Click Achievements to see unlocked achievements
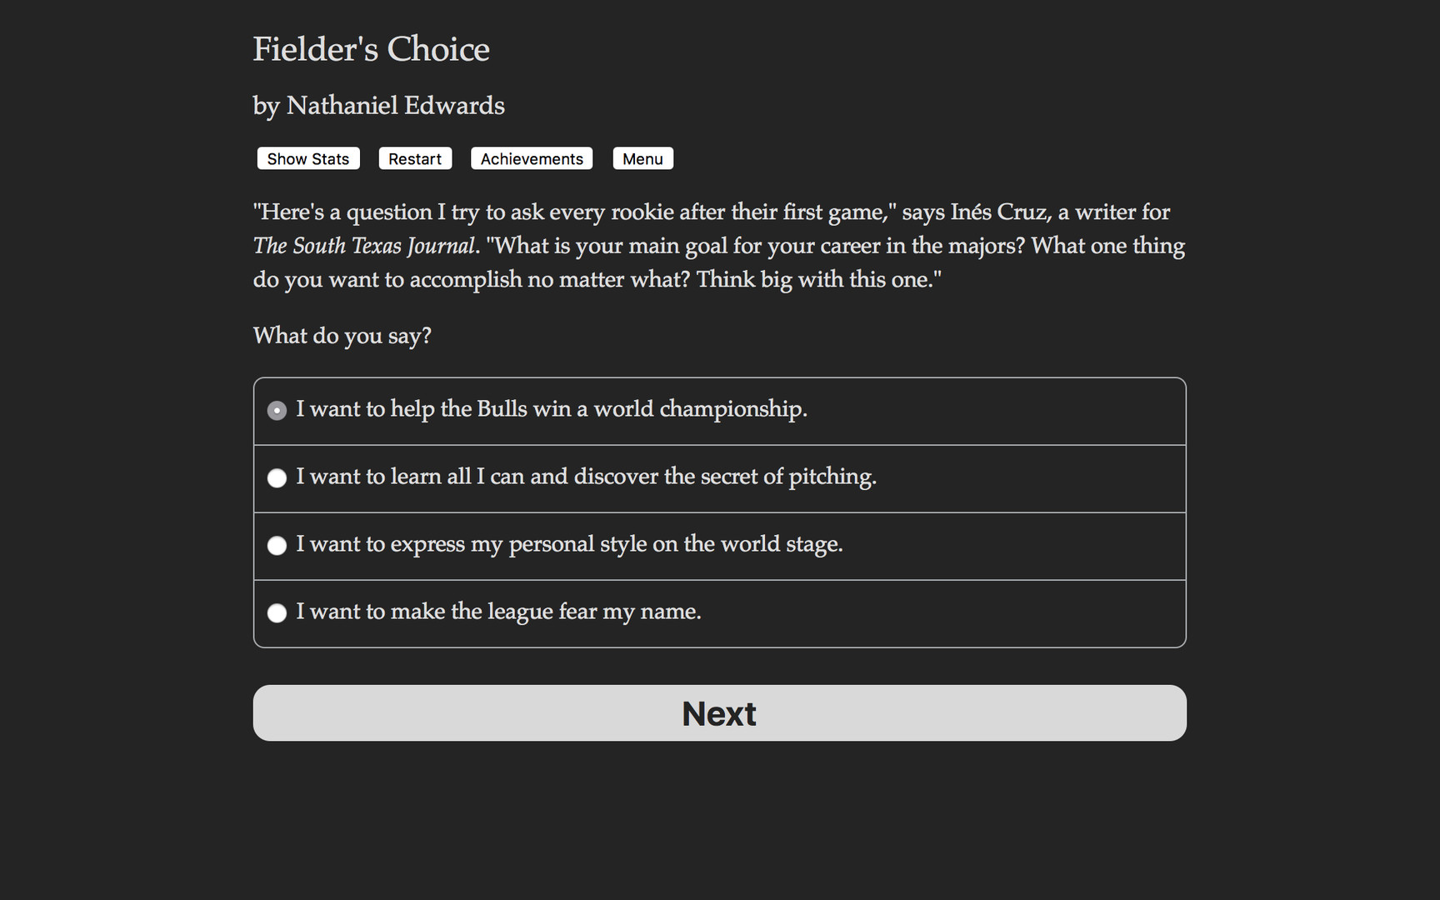The image size is (1440, 900). [x=532, y=158]
